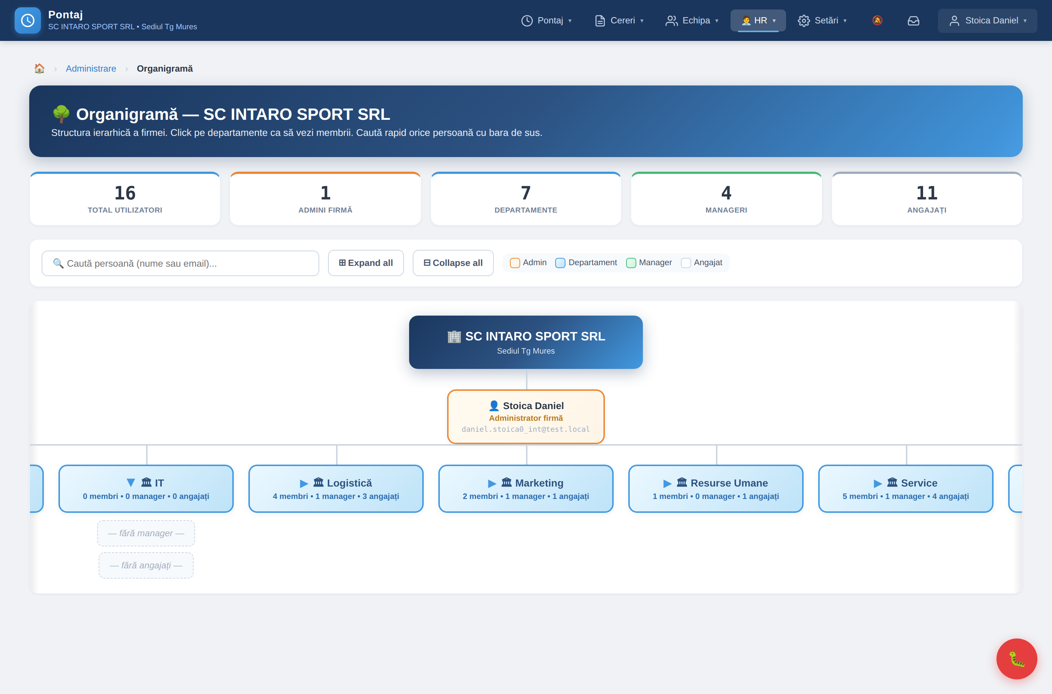
Task: Open the inbox tray icon
Action: (x=914, y=20)
